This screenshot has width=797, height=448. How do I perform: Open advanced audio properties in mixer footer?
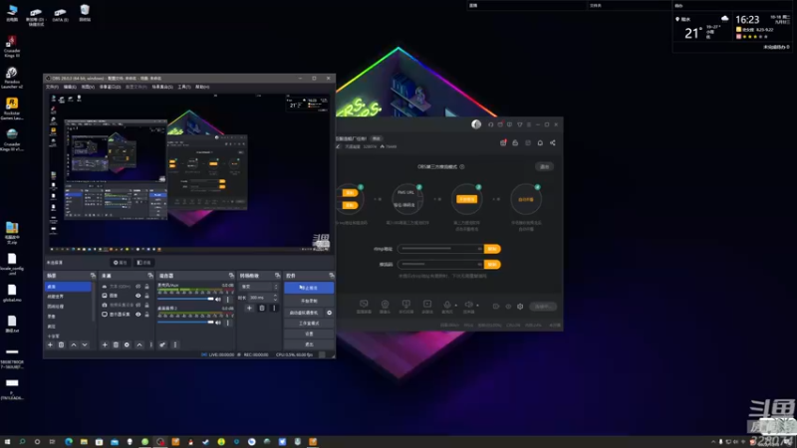[x=162, y=344]
